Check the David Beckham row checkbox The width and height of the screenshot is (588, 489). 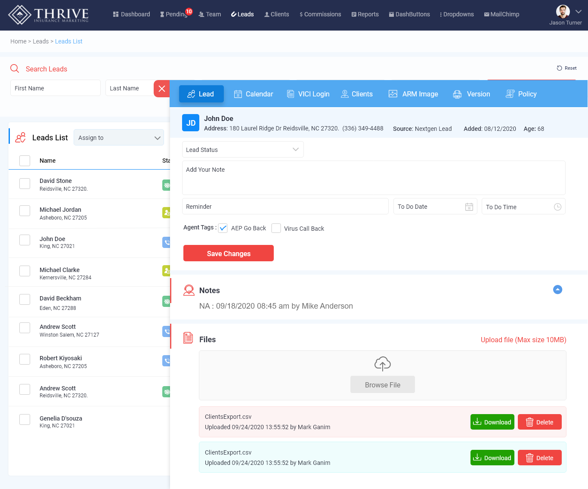pos(25,299)
